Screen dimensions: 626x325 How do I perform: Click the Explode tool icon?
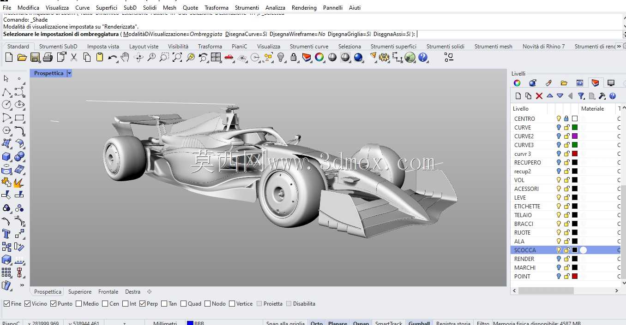click(x=19, y=183)
